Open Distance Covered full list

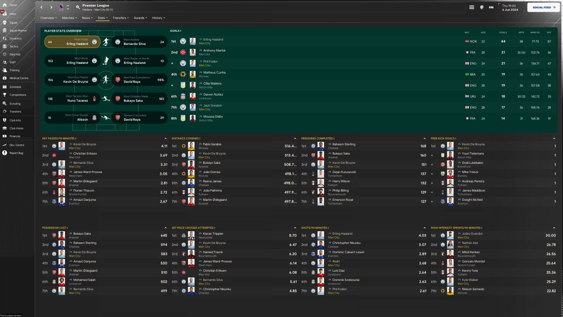(x=186, y=139)
